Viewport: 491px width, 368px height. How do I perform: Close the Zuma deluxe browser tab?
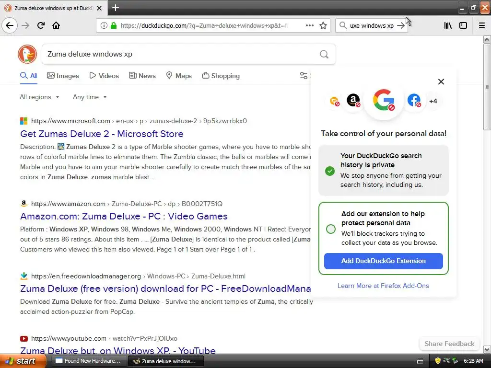[99, 8]
